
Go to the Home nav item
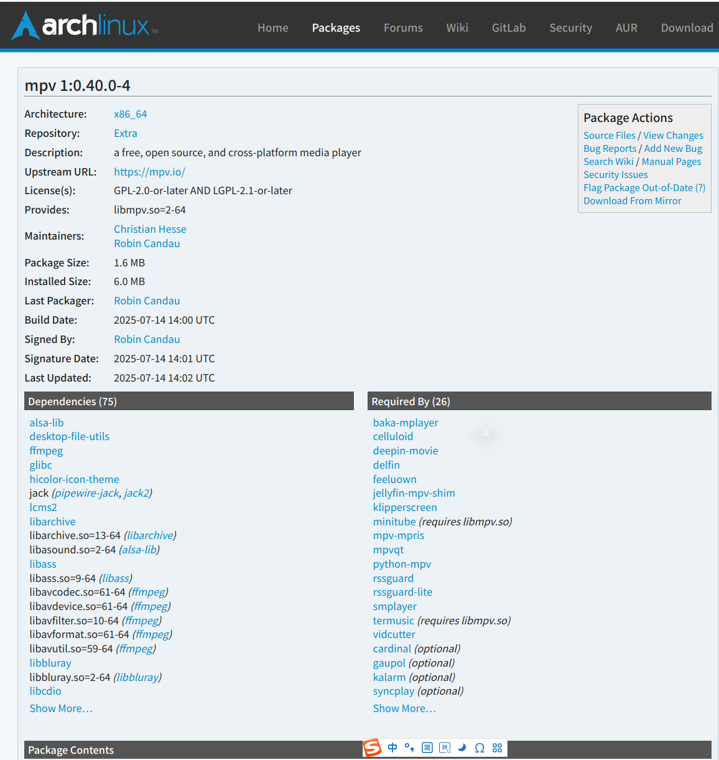coord(273,28)
